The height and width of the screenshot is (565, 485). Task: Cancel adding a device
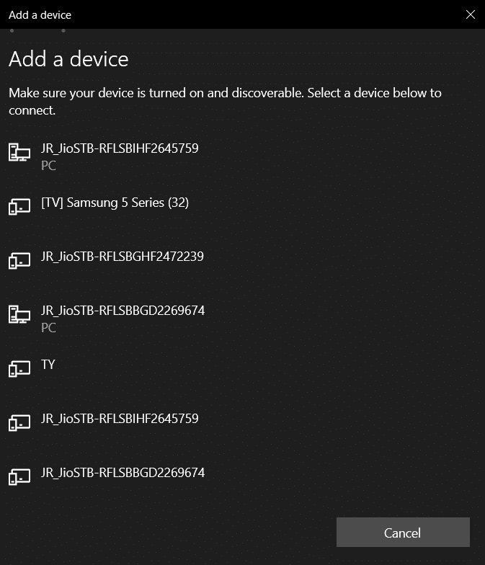[403, 532]
